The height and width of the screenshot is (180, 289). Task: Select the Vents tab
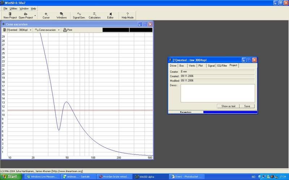pyautogui.click(x=192, y=66)
